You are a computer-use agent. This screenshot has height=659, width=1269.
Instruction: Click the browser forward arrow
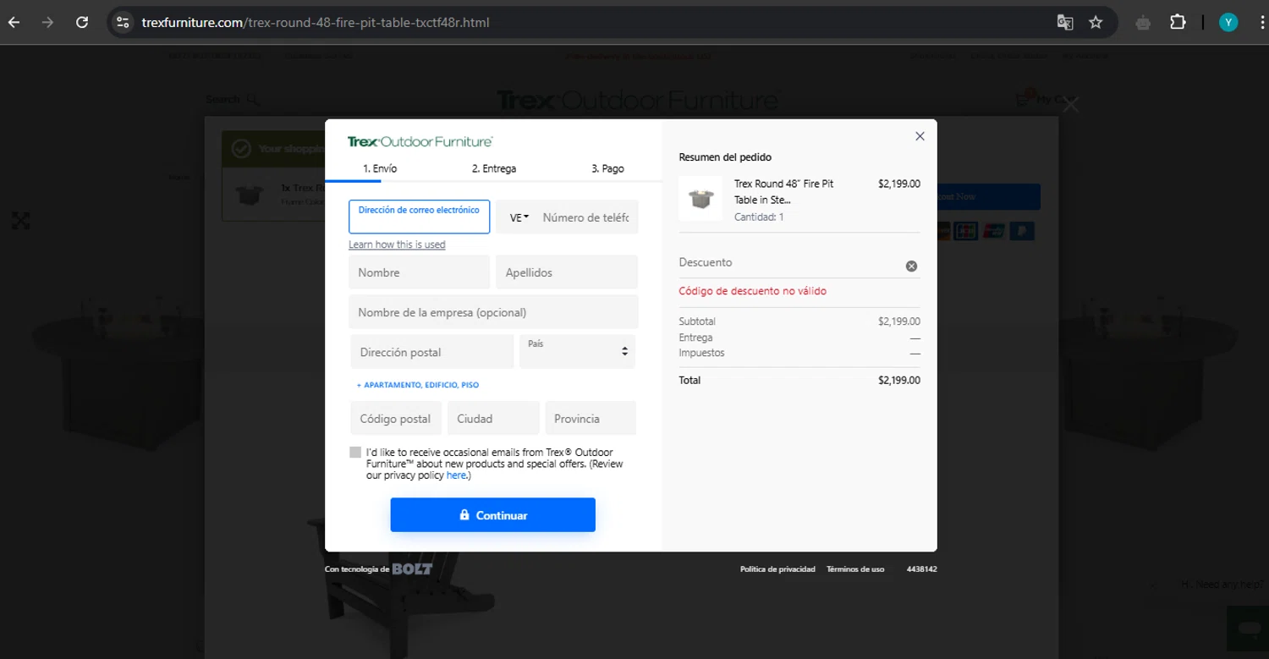(47, 23)
